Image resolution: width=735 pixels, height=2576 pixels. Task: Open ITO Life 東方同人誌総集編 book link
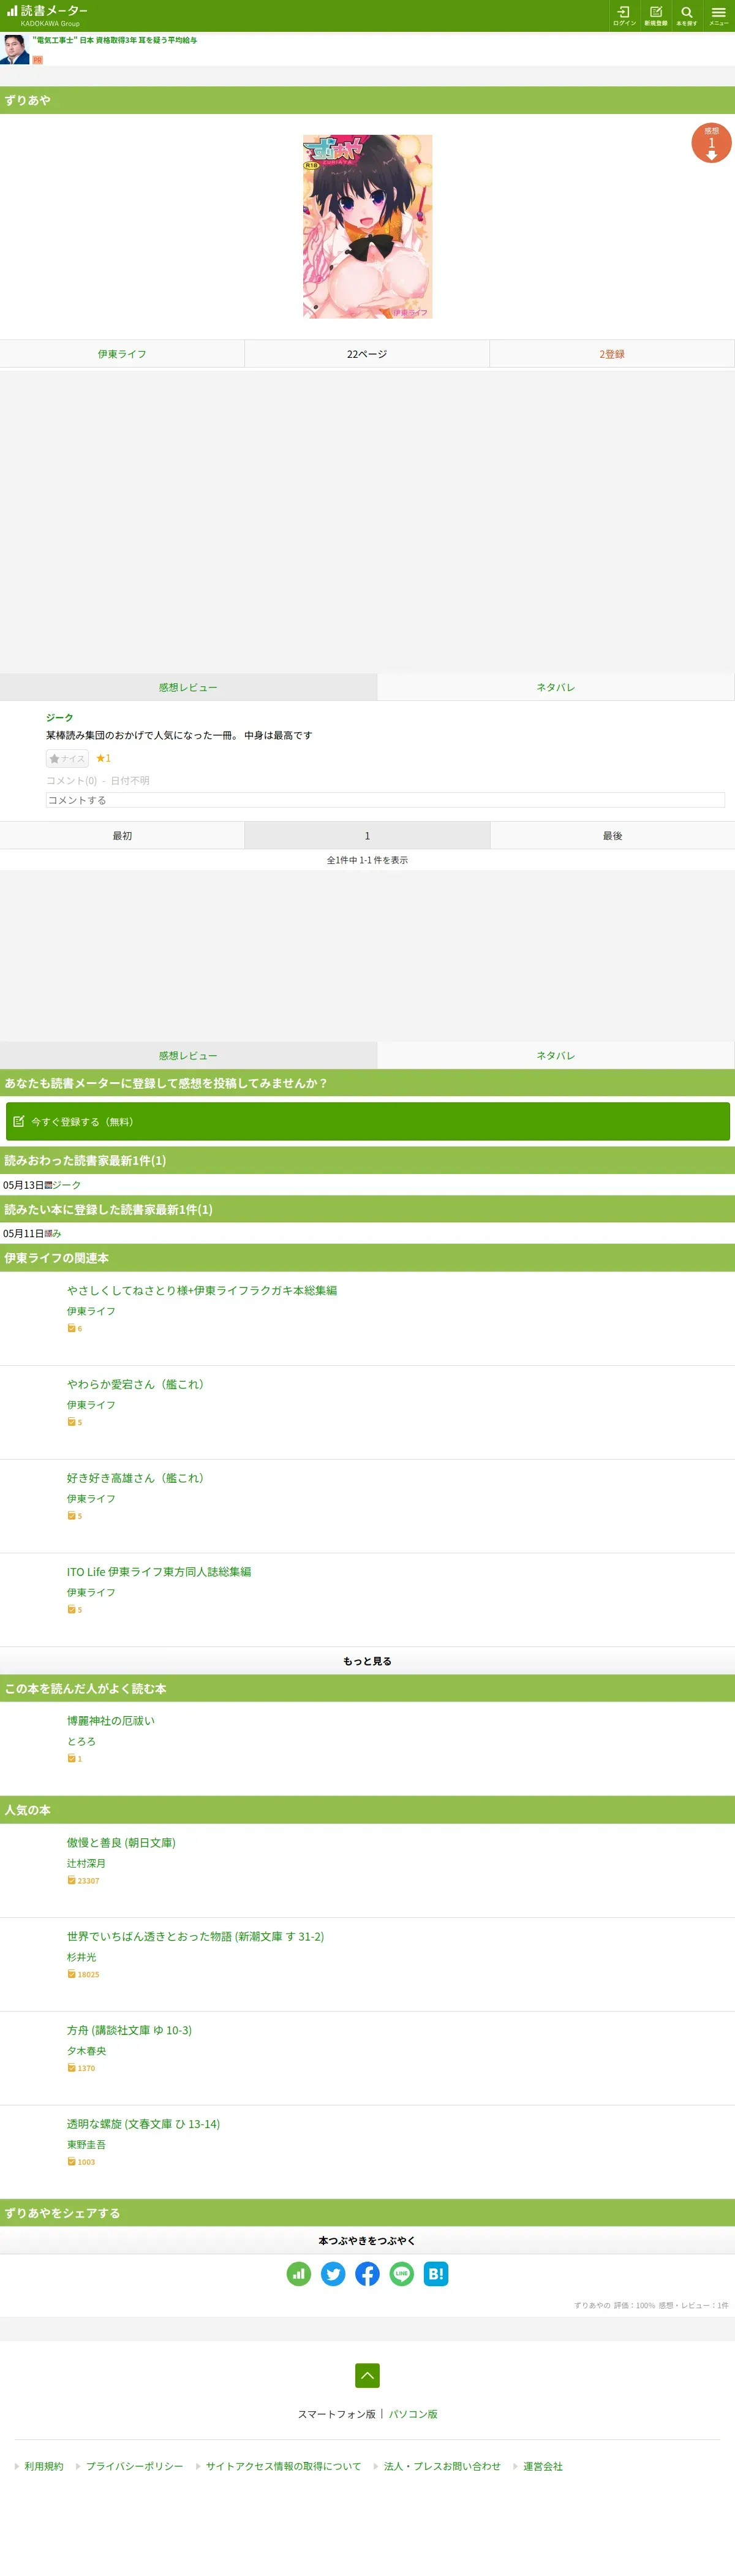pyautogui.click(x=159, y=1572)
